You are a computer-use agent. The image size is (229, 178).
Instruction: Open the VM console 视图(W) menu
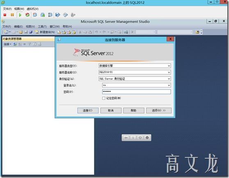(19, 9)
